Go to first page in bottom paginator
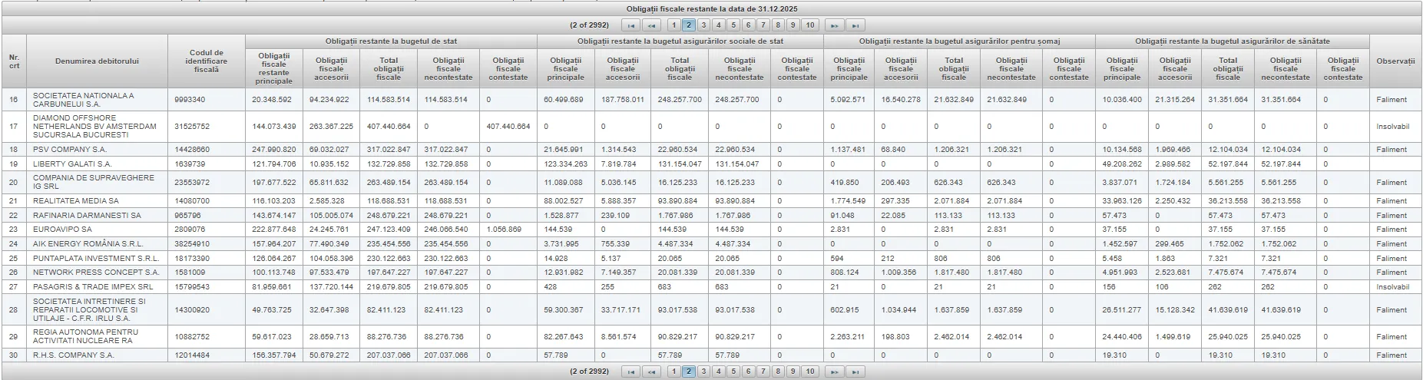Image resolution: width=1423 pixels, height=380 pixels. 630,372
